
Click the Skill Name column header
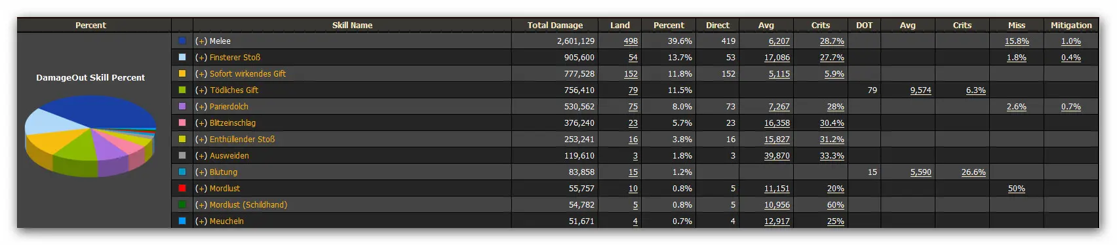352,25
